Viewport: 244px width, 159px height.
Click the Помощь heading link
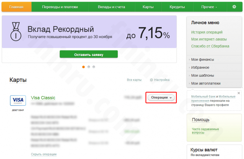(x=201, y=120)
